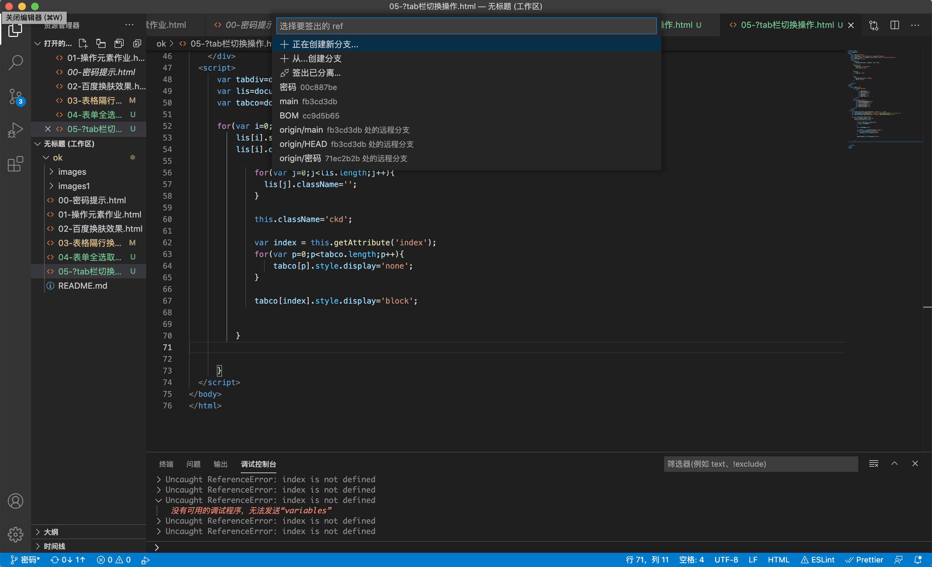Check out the main fb3cd3db branch

point(466,101)
